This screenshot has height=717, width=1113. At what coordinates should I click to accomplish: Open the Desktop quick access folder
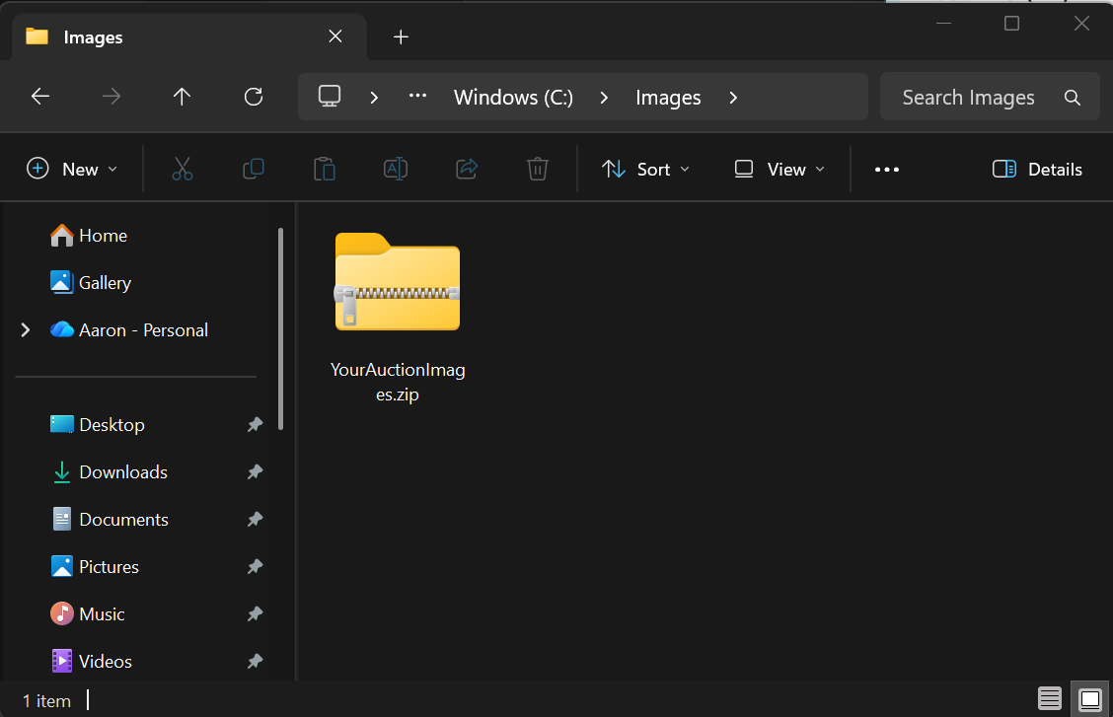[98, 424]
